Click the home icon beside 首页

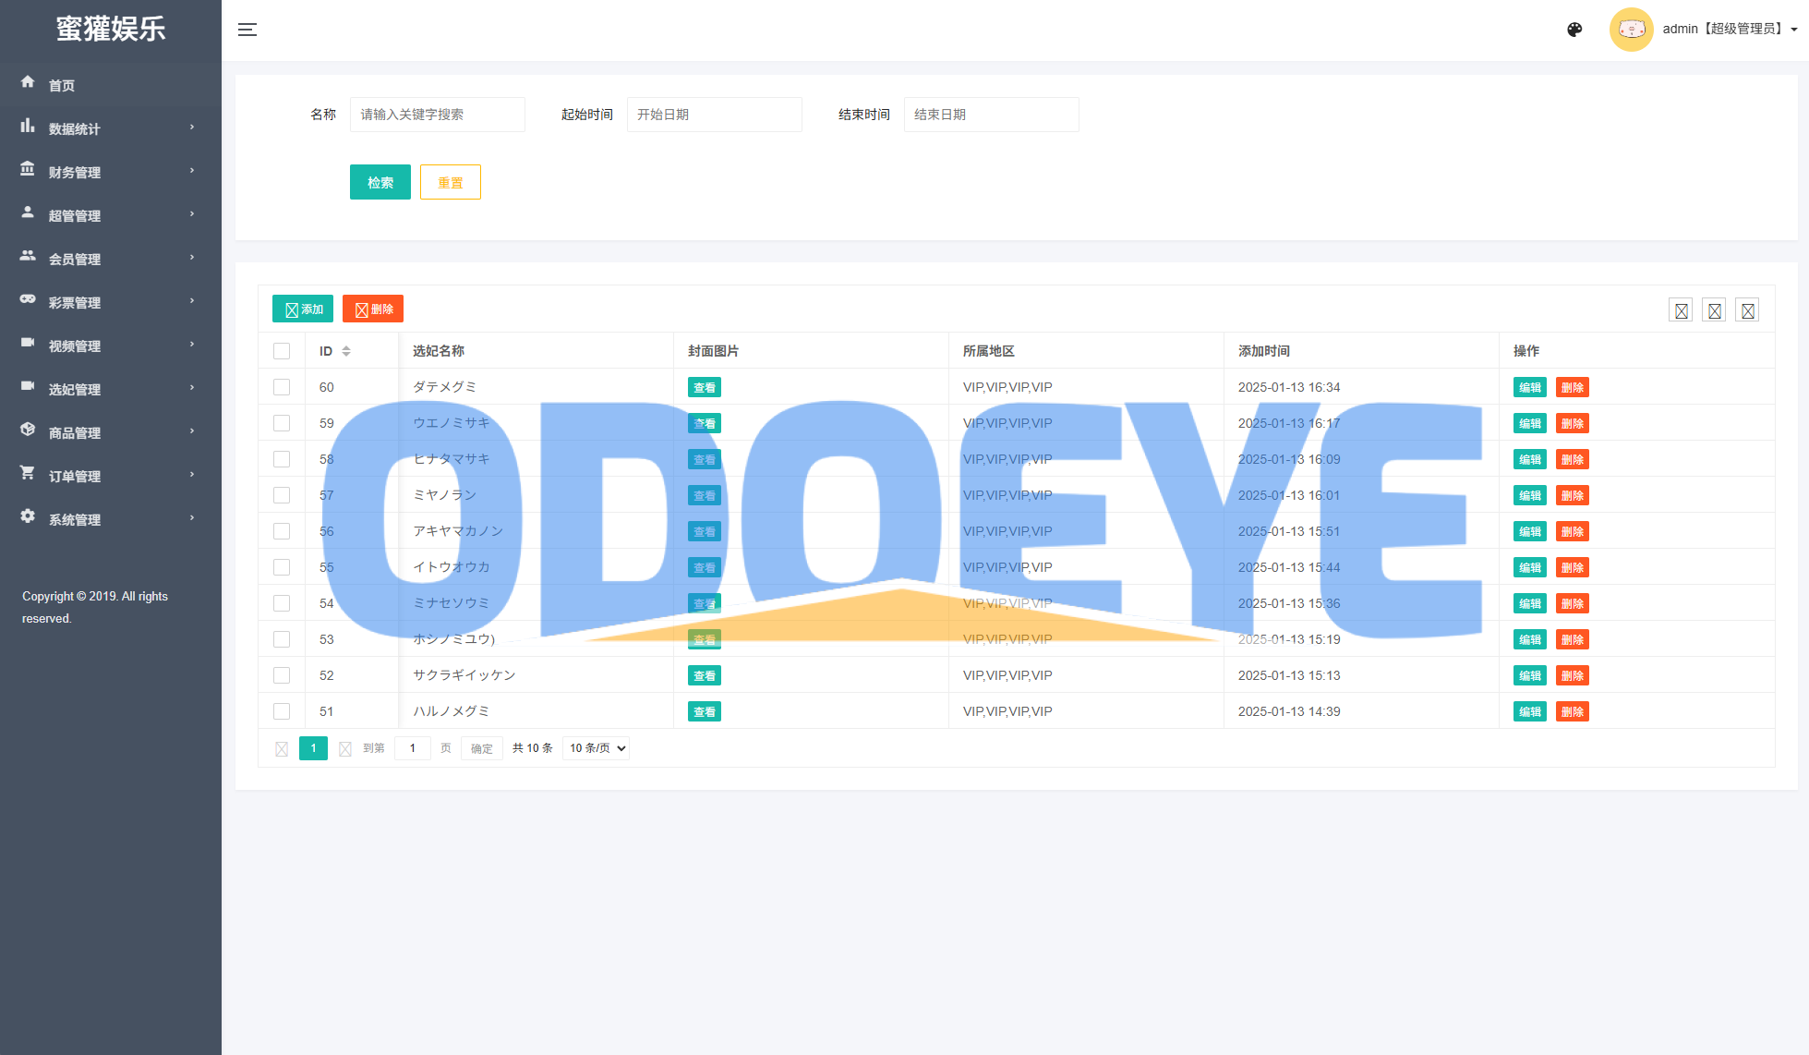[28, 82]
